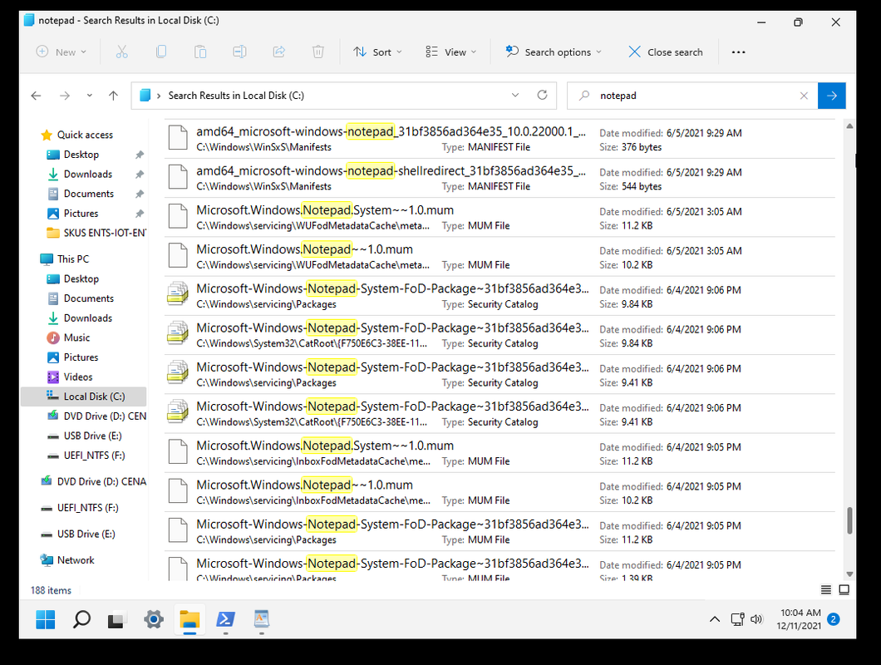Viewport: 881px width, 665px height.
Task: Open PowerShell from the taskbar
Action: [225, 619]
